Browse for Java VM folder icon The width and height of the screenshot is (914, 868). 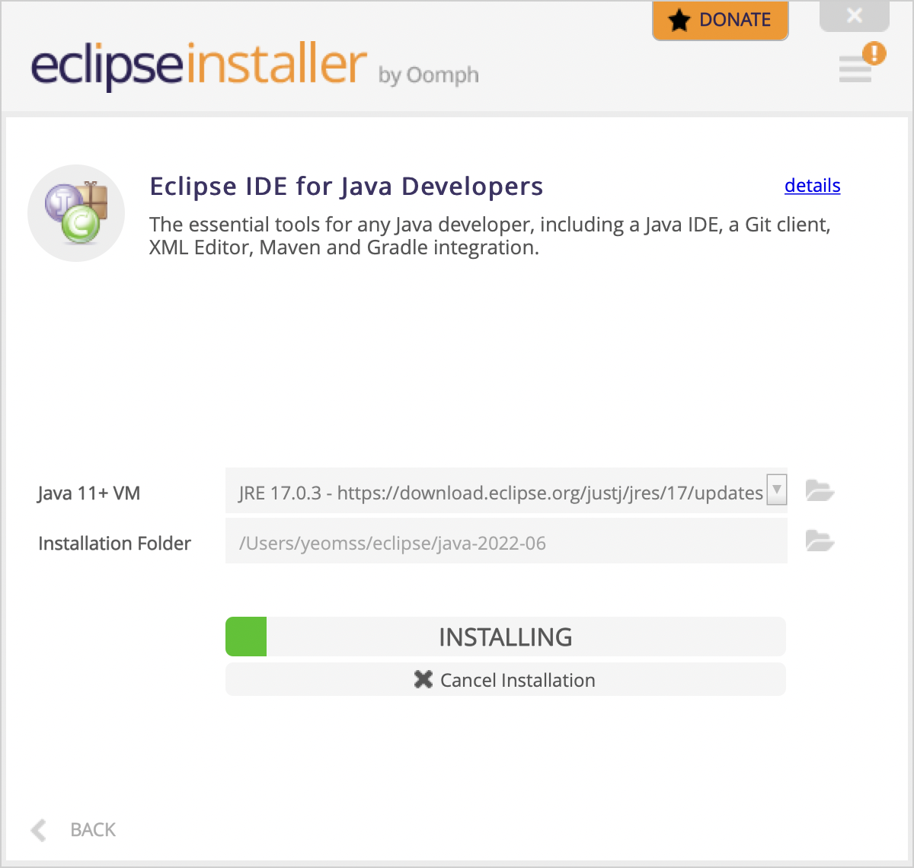point(820,490)
